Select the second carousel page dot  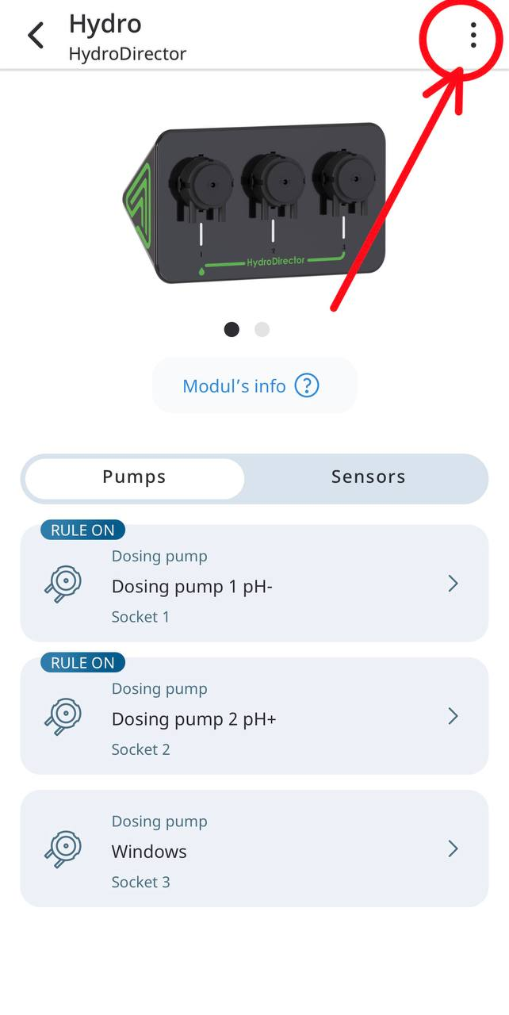coord(262,329)
